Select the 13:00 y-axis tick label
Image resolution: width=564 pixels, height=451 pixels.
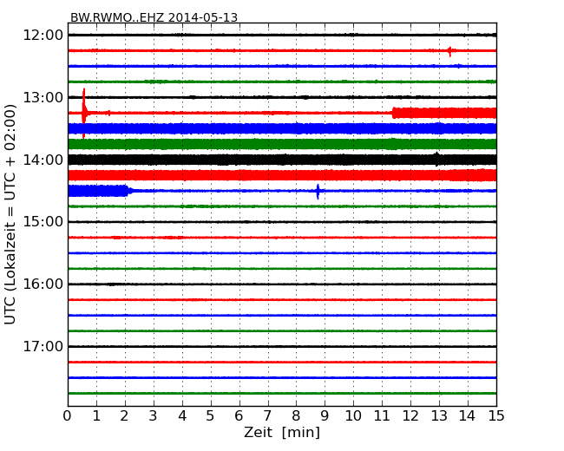click(43, 97)
